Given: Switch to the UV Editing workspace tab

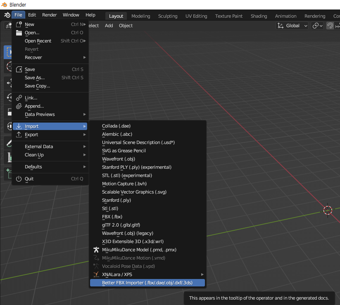Looking at the screenshot, I should [196, 16].
